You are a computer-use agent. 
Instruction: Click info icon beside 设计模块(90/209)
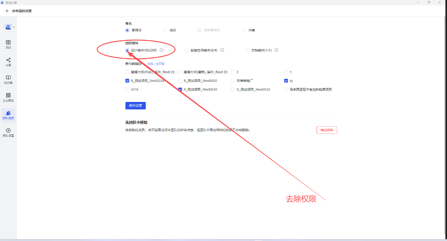[x=161, y=50]
